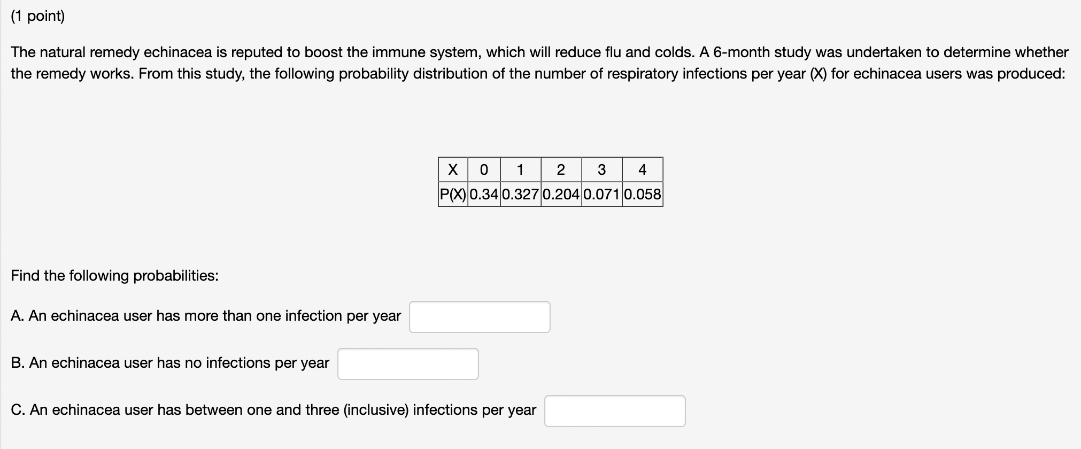Screen dimensions: 1081x449
Task: Click table column header 4
Action: (x=643, y=170)
